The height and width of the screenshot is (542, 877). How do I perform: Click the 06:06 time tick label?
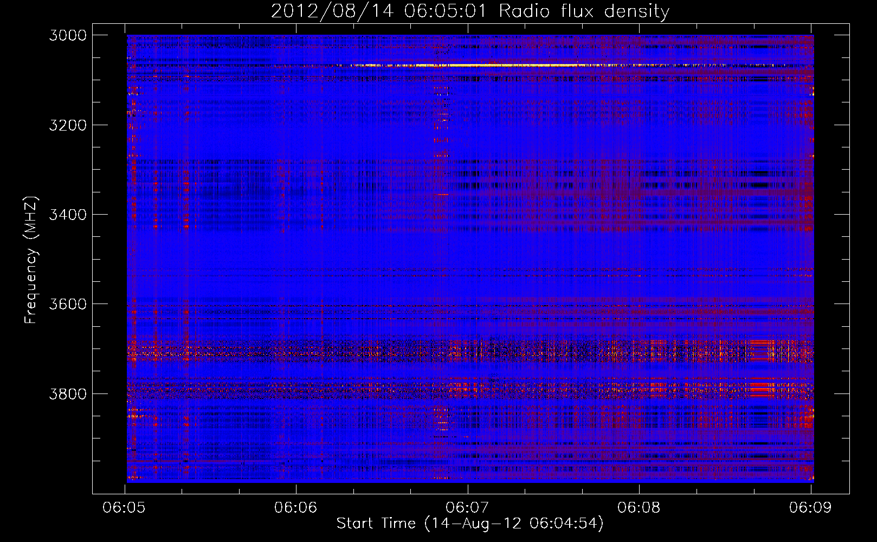point(295,508)
